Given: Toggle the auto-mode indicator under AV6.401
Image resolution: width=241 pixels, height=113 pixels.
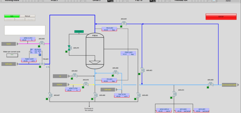Looking at the screenshot, I should (x=121, y=26).
